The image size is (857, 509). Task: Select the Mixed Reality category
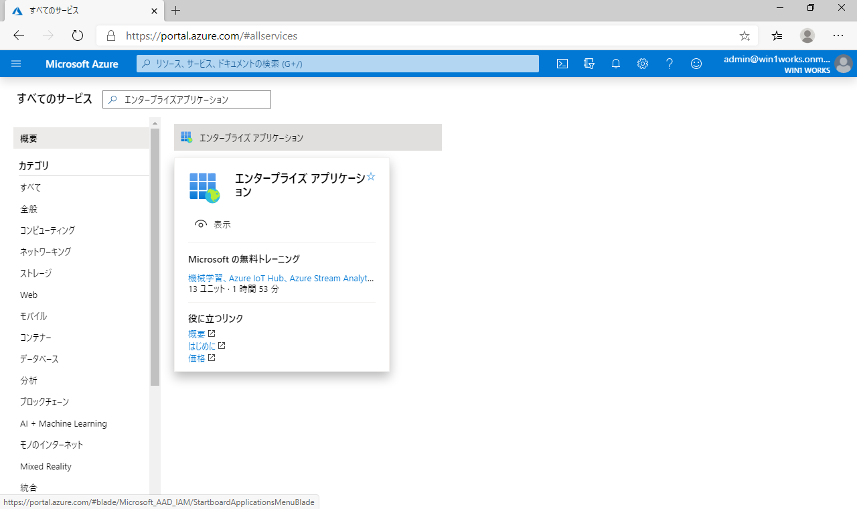click(x=46, y=466)
